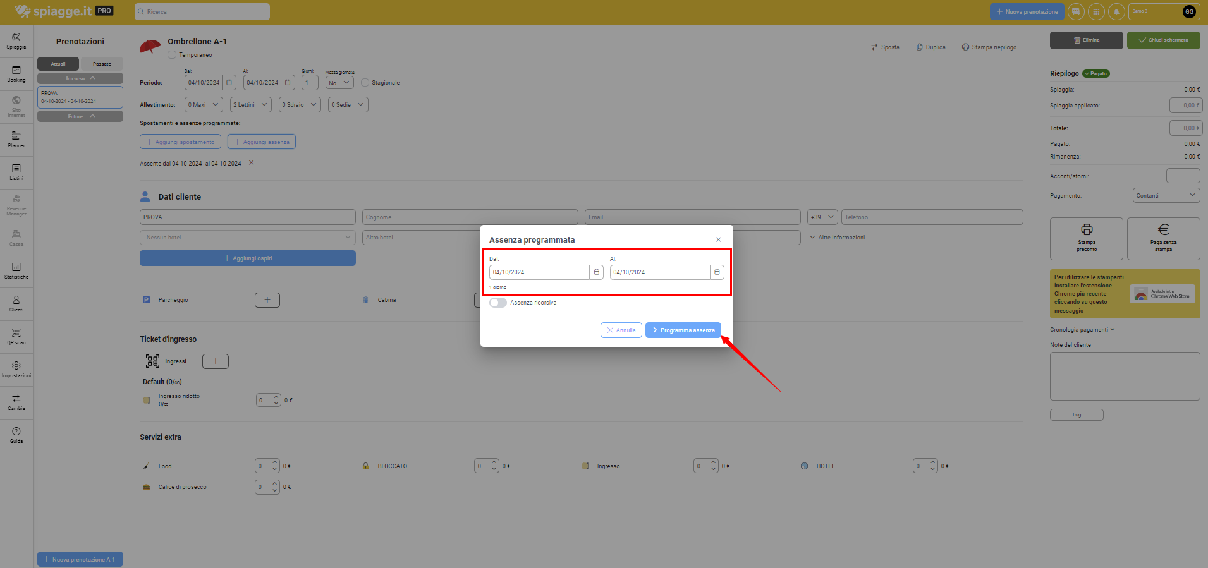Expand Cronologia pagamenti
This screenshot has width=1208, height=568.
pos(1082,330)
